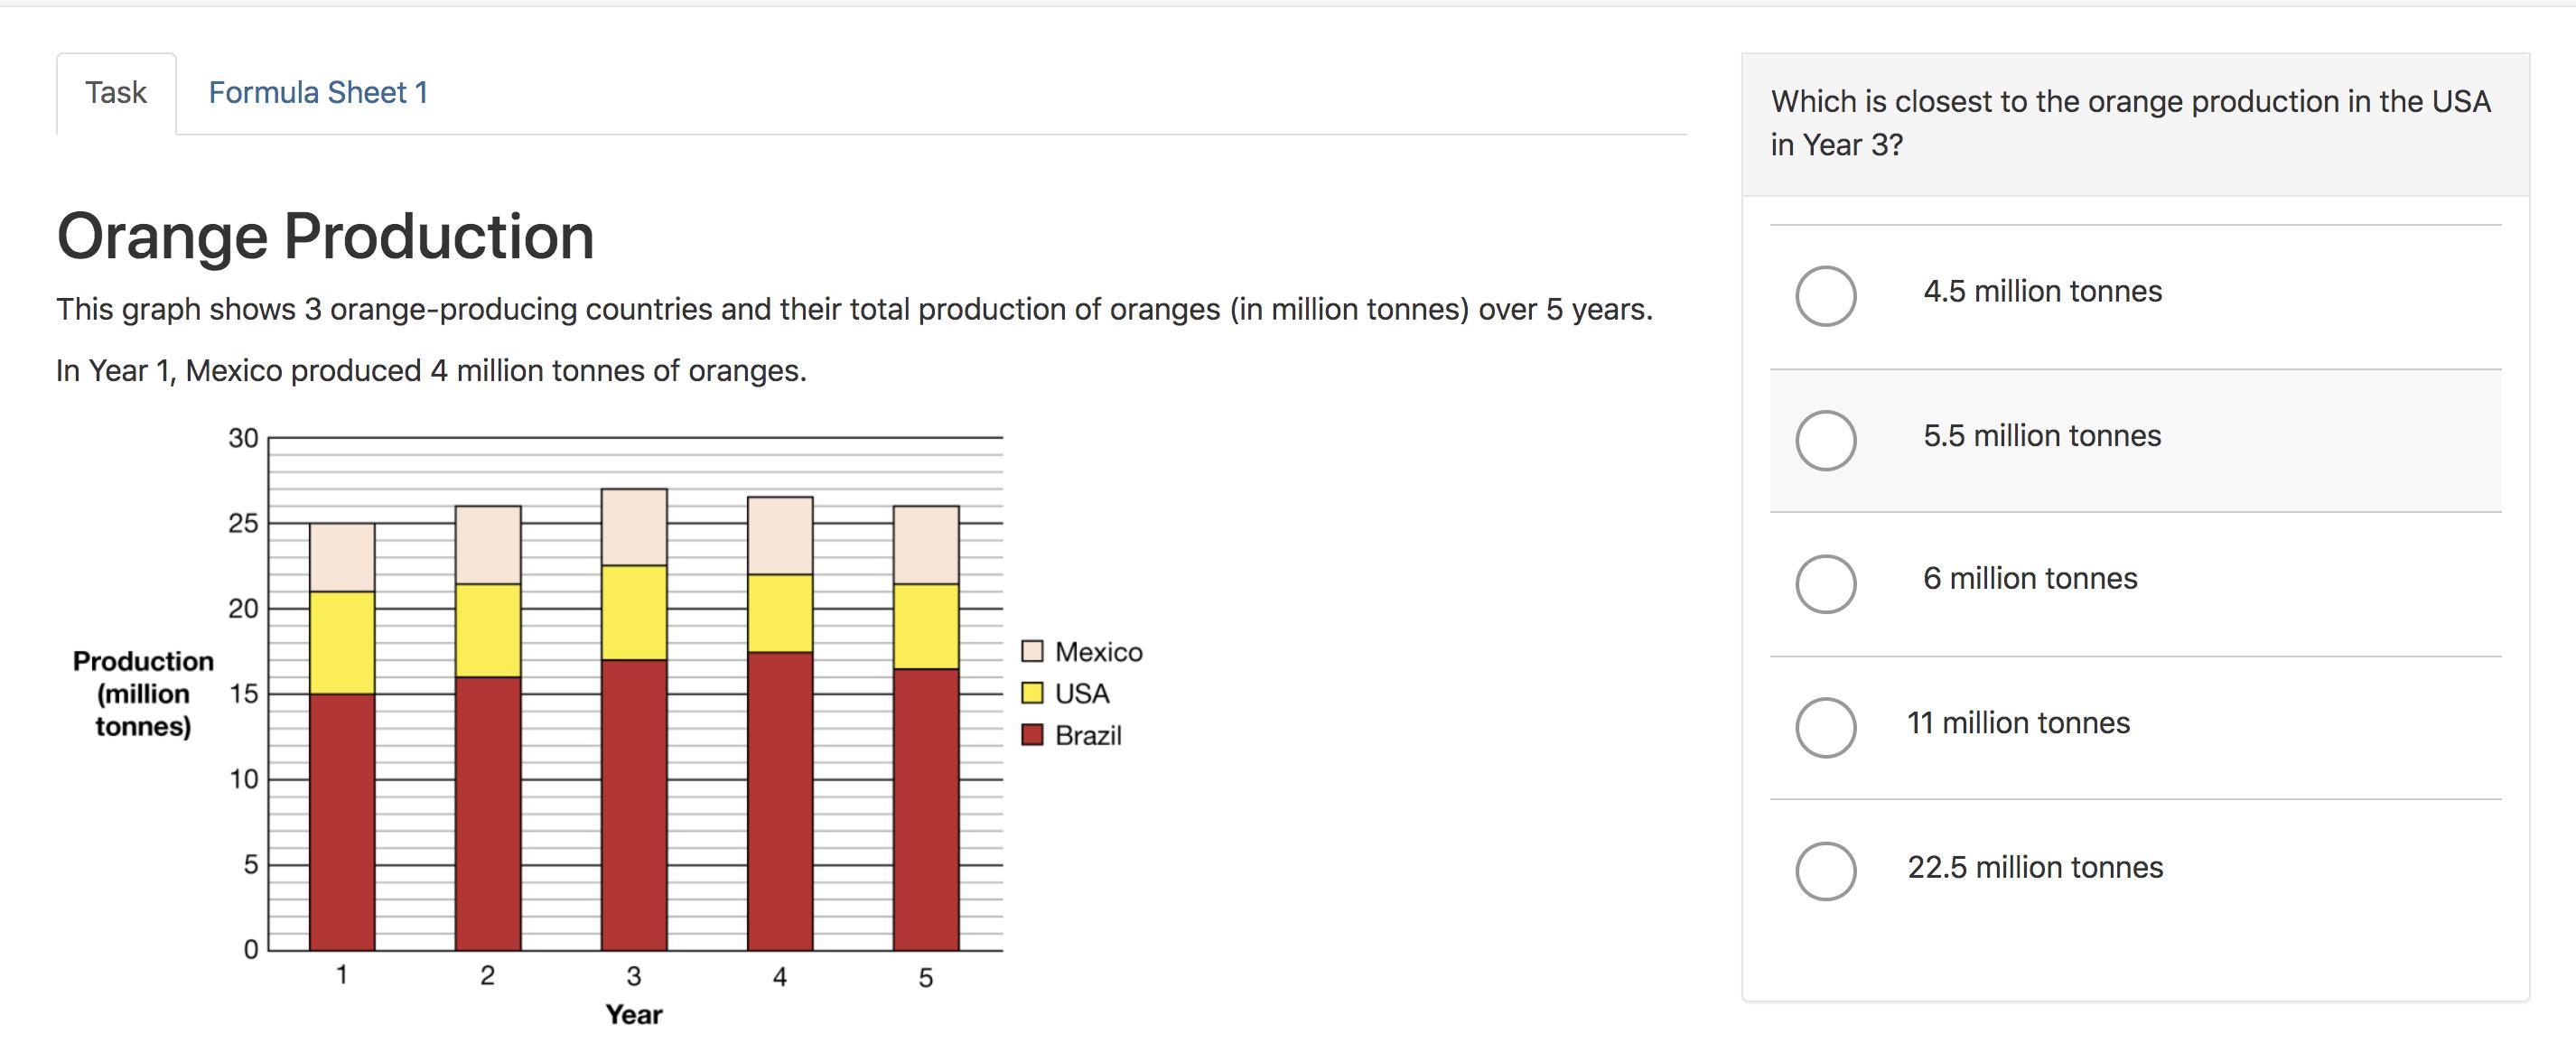Click the Orange Production heading

(325, 237)
